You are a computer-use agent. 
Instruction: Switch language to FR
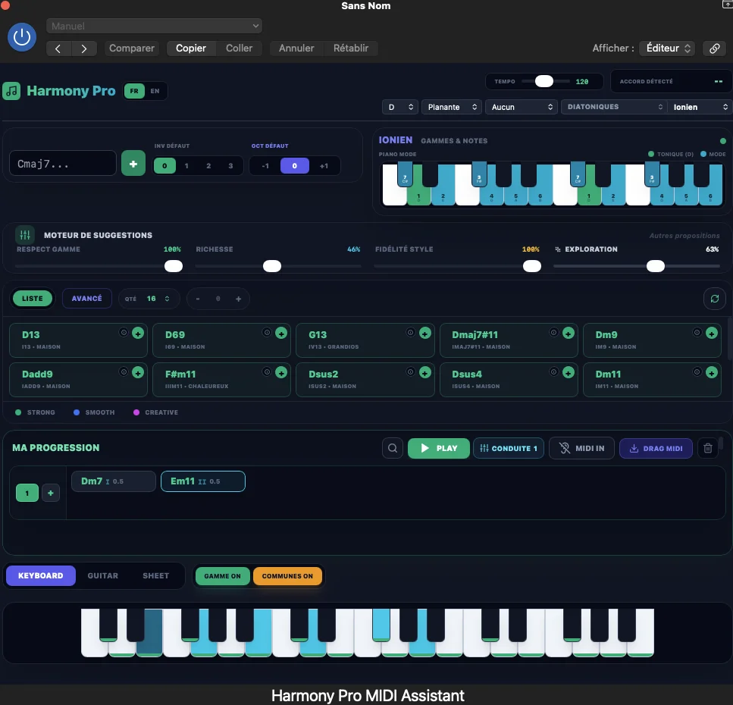134,91
